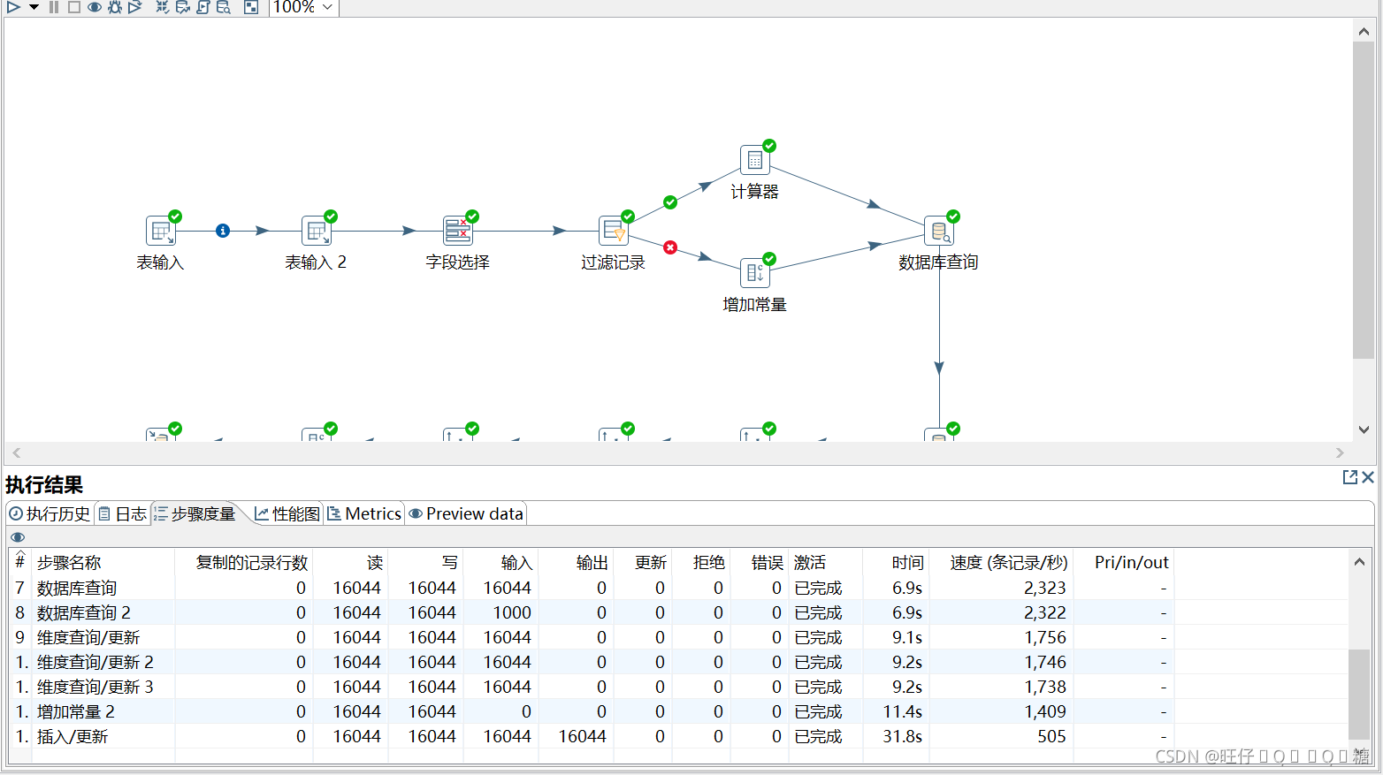1383x775 pixels.
Task: Click the 31.8s time cell
Action: pos(902,736)
